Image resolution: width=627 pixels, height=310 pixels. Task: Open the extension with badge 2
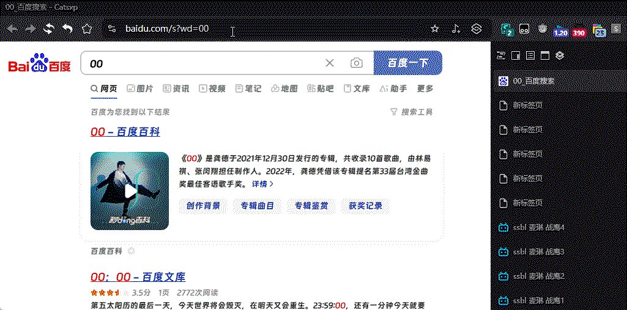[x=506, y=29]
